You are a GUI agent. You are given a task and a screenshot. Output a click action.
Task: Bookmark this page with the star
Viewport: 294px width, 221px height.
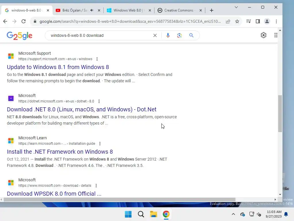click(x=237, y=21)
